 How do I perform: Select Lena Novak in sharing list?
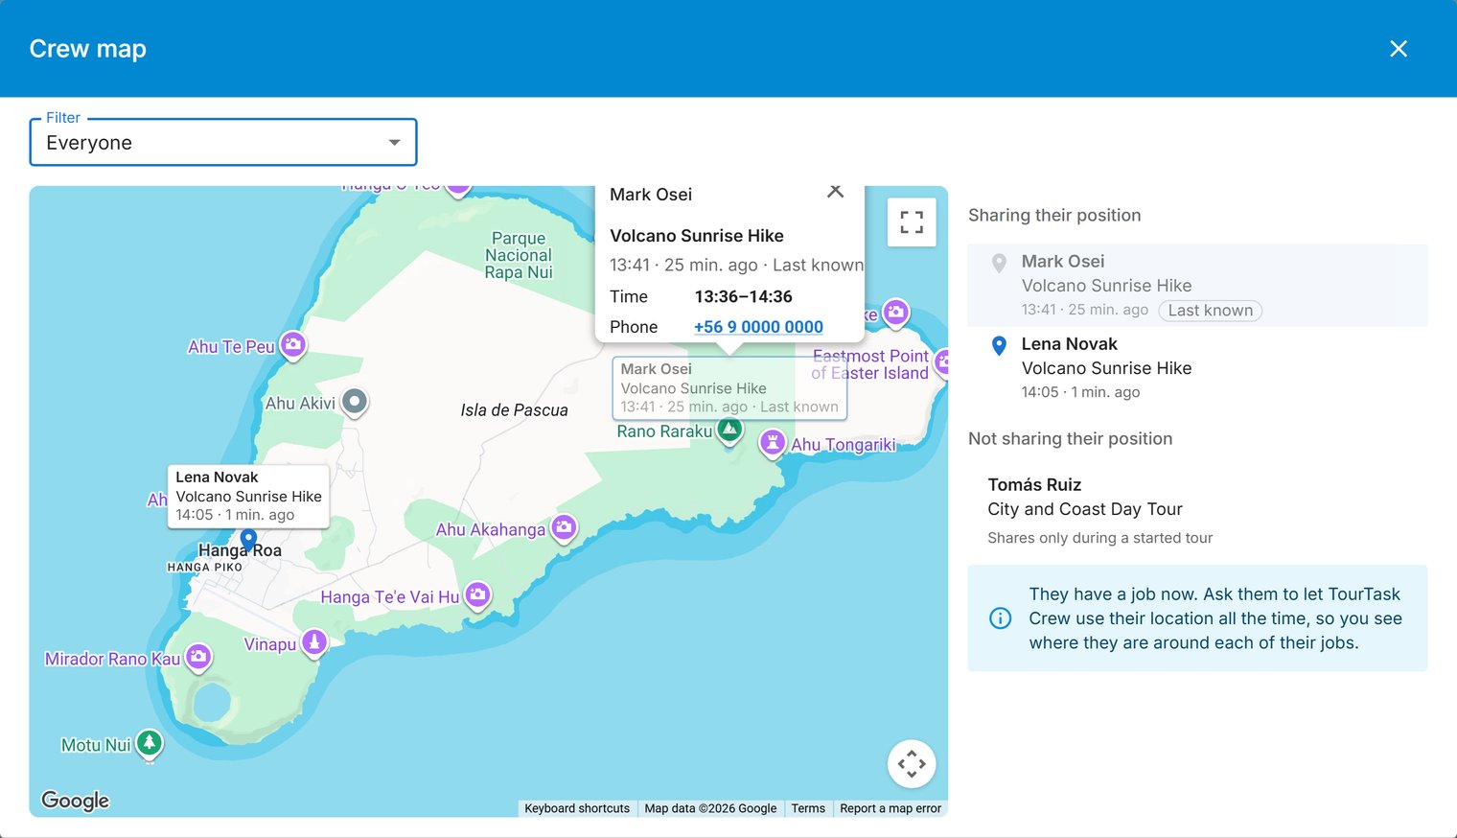pyautogui.click(x=1197, y=368)
